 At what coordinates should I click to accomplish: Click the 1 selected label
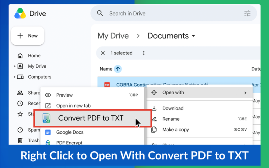point(122,53)
